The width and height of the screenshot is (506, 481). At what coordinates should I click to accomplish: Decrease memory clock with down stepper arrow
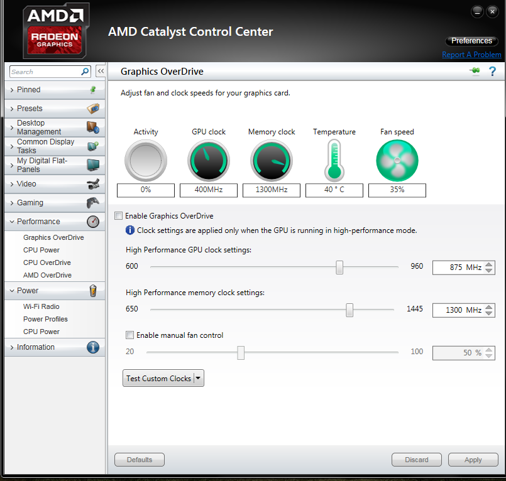[x=489, y=313]
